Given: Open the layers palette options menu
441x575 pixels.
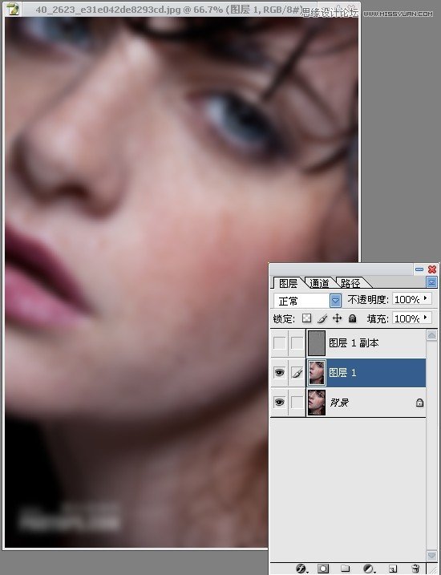Looking at the screenshot, I should click(x=432, y=282).
